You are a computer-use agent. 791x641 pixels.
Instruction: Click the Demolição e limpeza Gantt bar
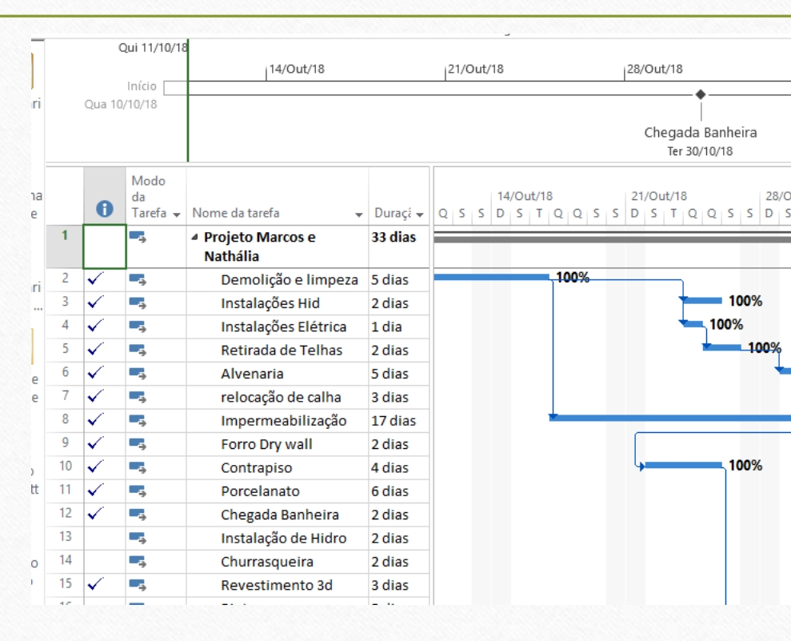click(491, 278)
